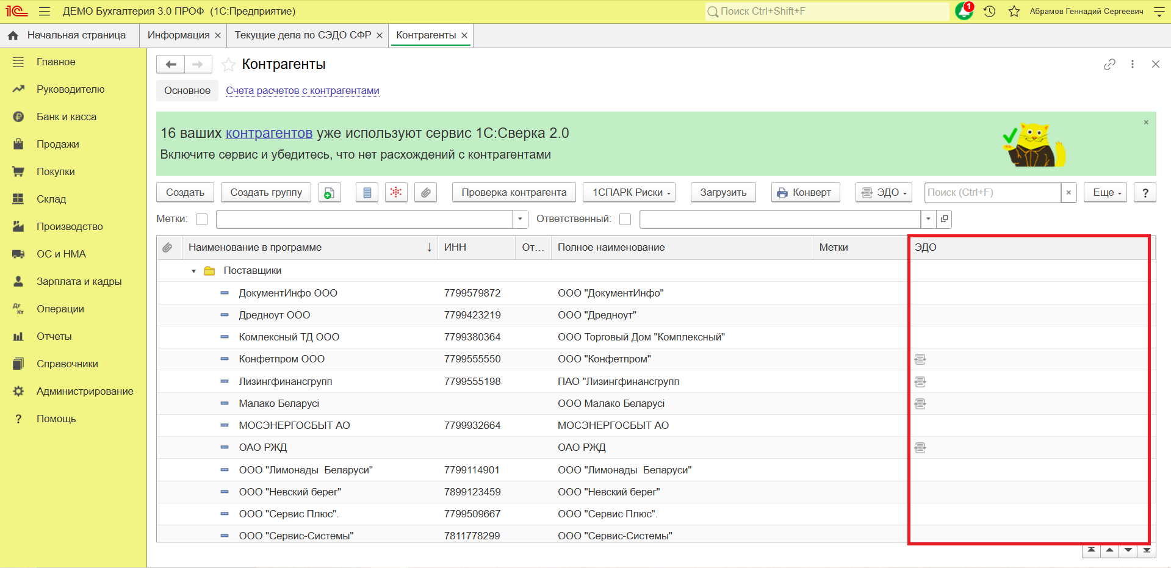Sort by Наименование в программе column
Image resolution: width=1171 pixels, height=568 pixels.
[309, 248]
